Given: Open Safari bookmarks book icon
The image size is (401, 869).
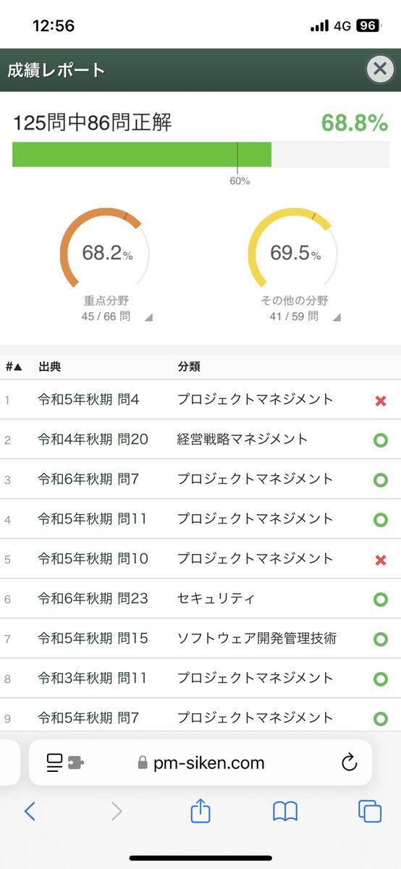Looking at the screenshot, I should point(285,812).
